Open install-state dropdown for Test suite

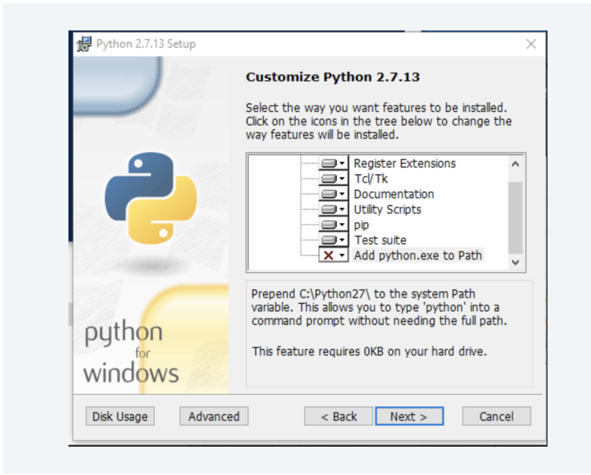click(x=333, y=240)
